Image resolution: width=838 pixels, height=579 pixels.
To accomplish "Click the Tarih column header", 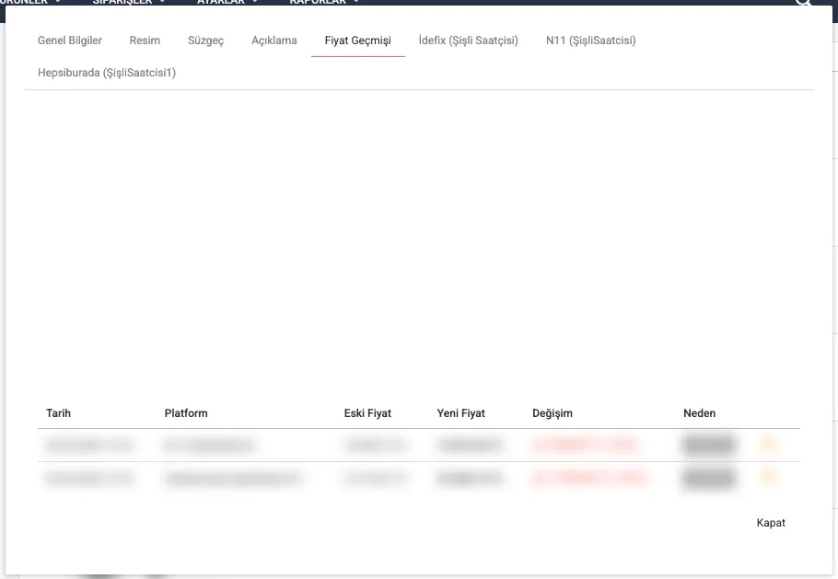I will 58,413.
